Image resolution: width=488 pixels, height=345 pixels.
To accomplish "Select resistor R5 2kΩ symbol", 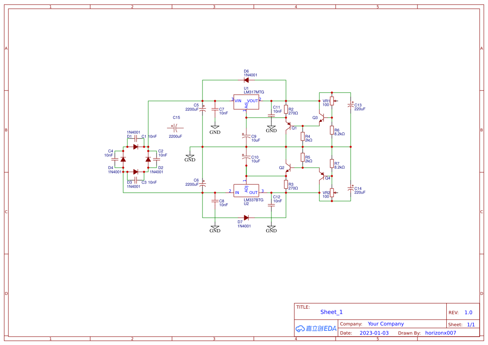I will [303, 157].
